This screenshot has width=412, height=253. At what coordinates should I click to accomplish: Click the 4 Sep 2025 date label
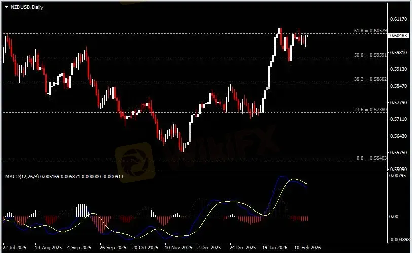[80, 247]
